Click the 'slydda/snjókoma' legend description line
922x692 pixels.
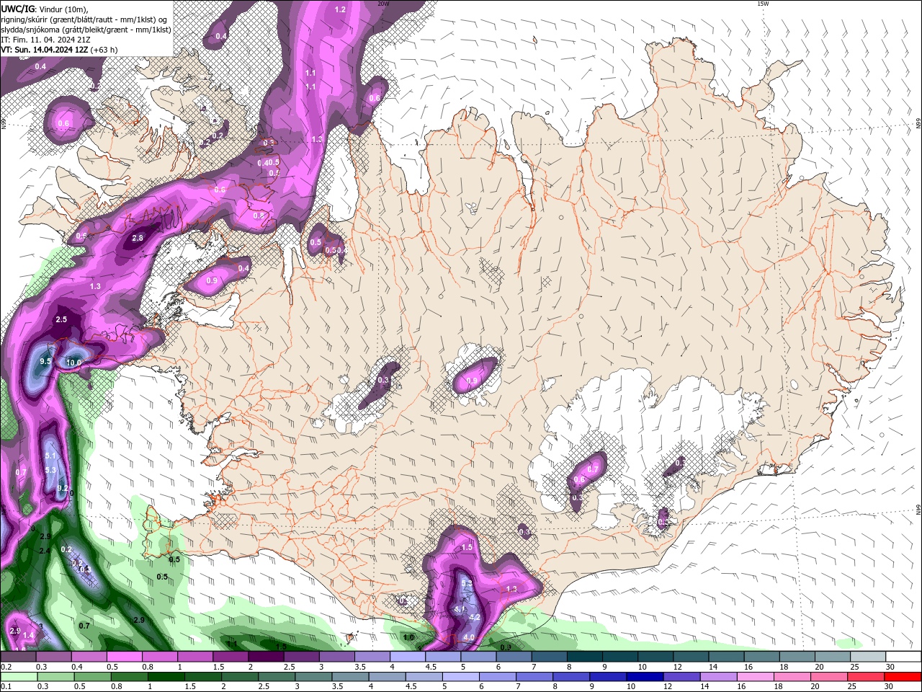(x=86, y=30)
